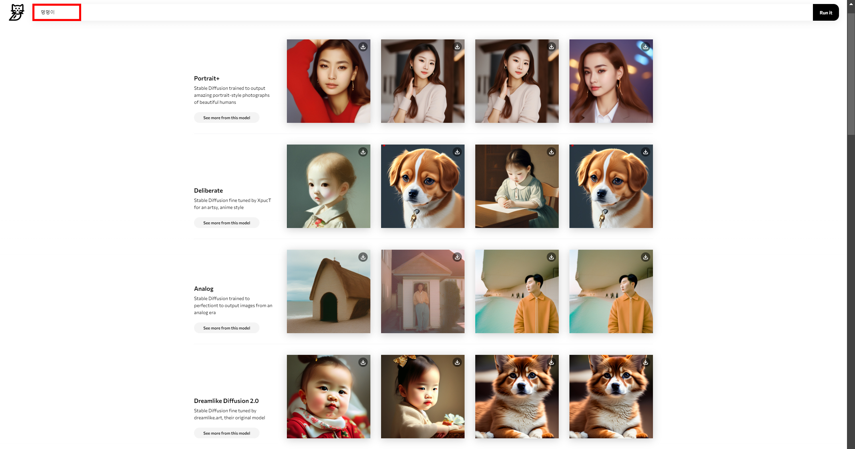Download second Deliberate image, the first puppy

(x=457, y=152)
